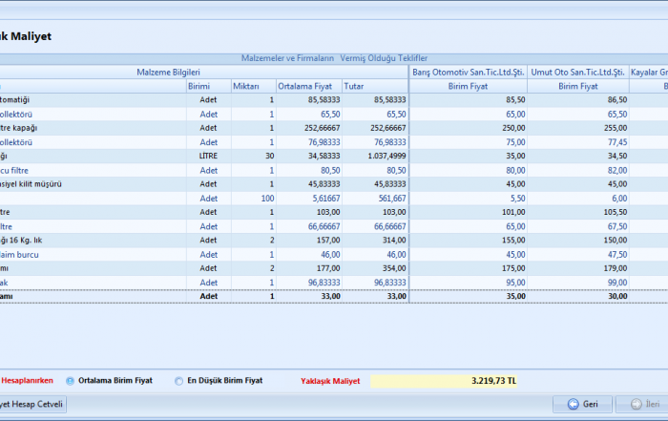
Task: Click the Geri back button
Action: click(583, 404)
